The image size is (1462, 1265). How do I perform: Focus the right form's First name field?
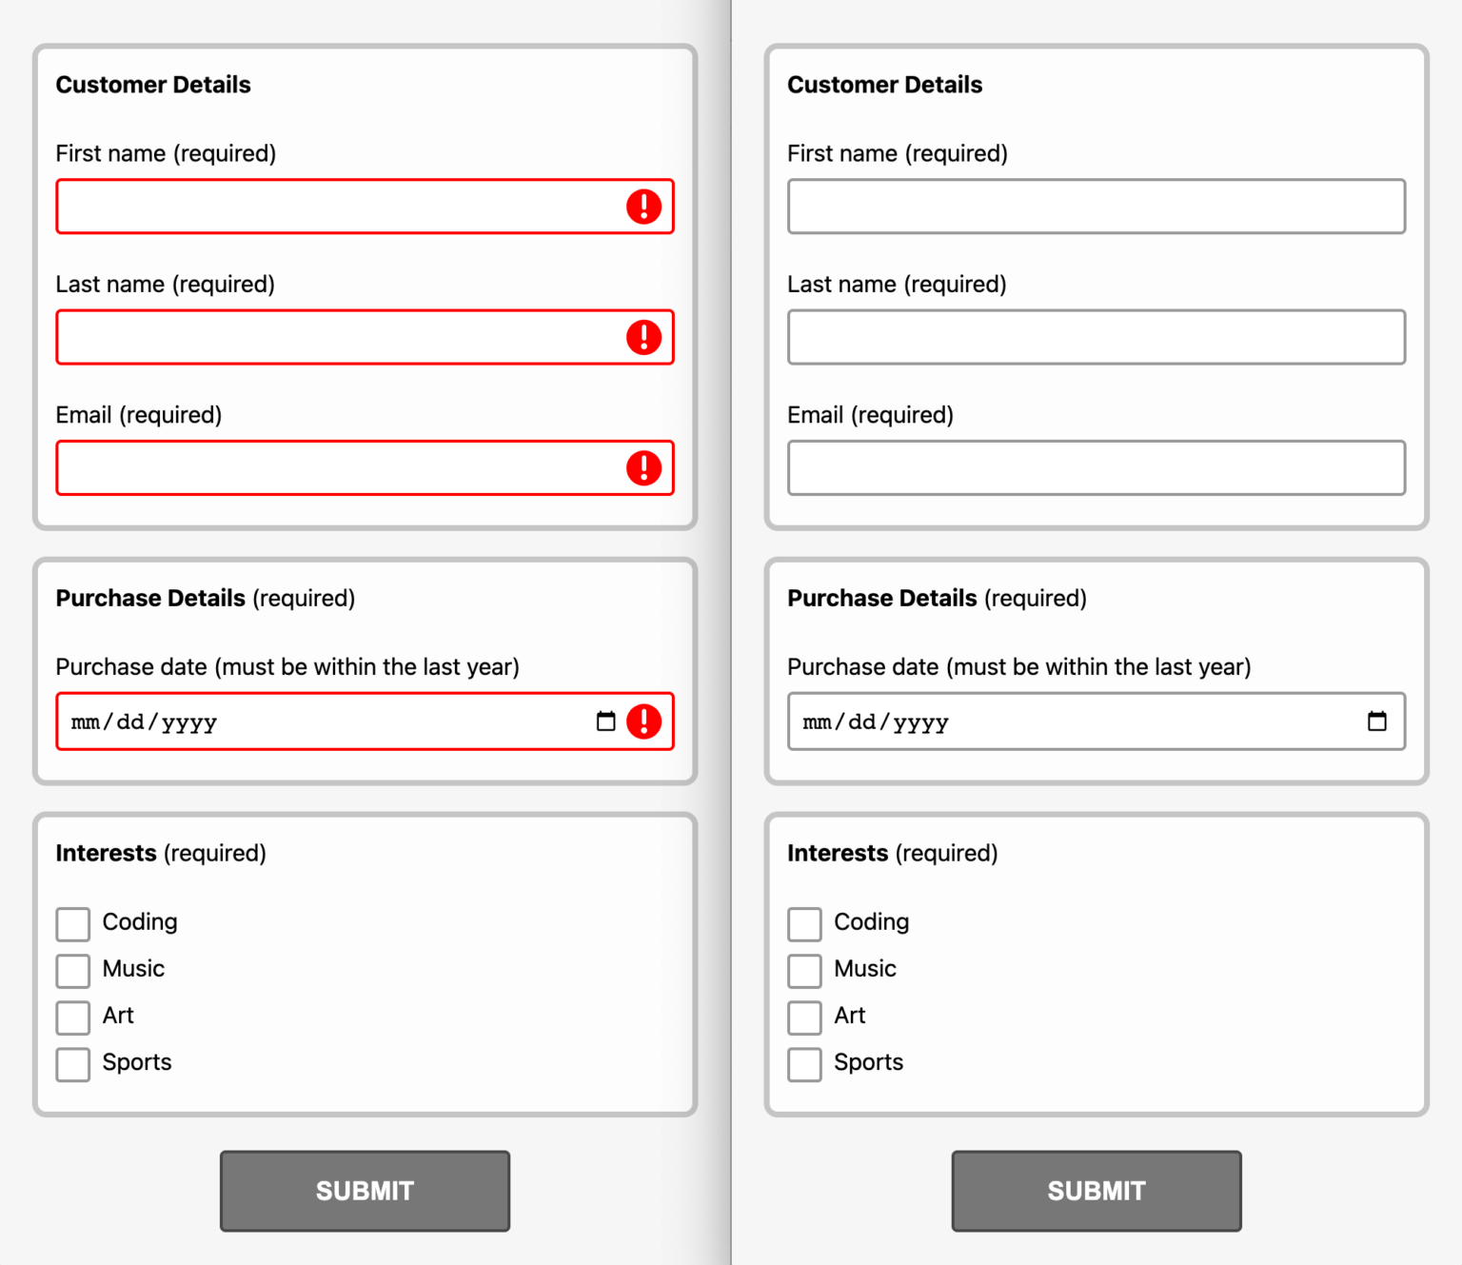(1096, 207)
